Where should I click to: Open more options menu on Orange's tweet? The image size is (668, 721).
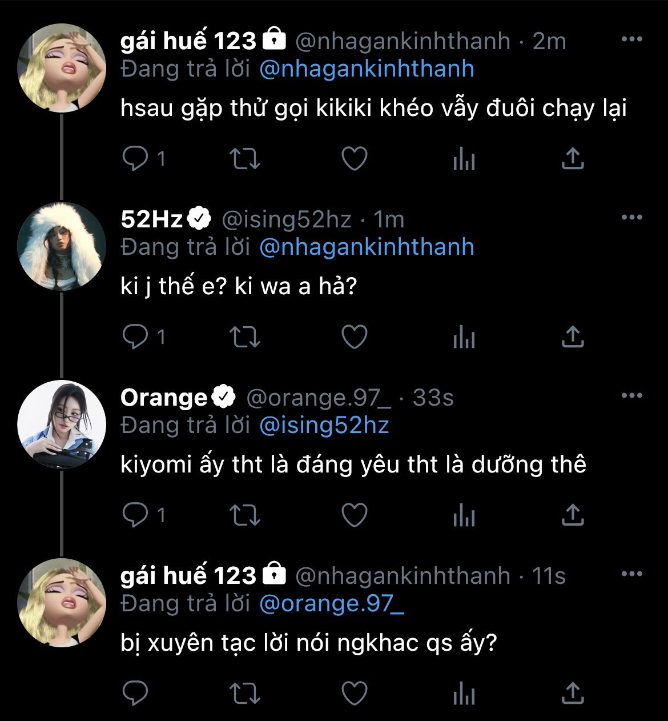631,396
